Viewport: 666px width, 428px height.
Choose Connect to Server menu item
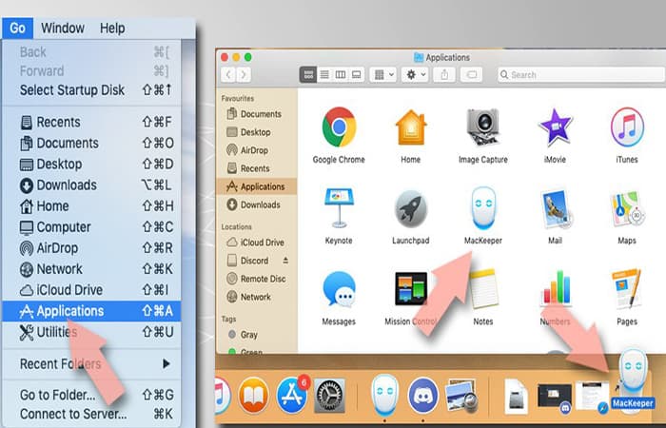[x=91, y=414]
